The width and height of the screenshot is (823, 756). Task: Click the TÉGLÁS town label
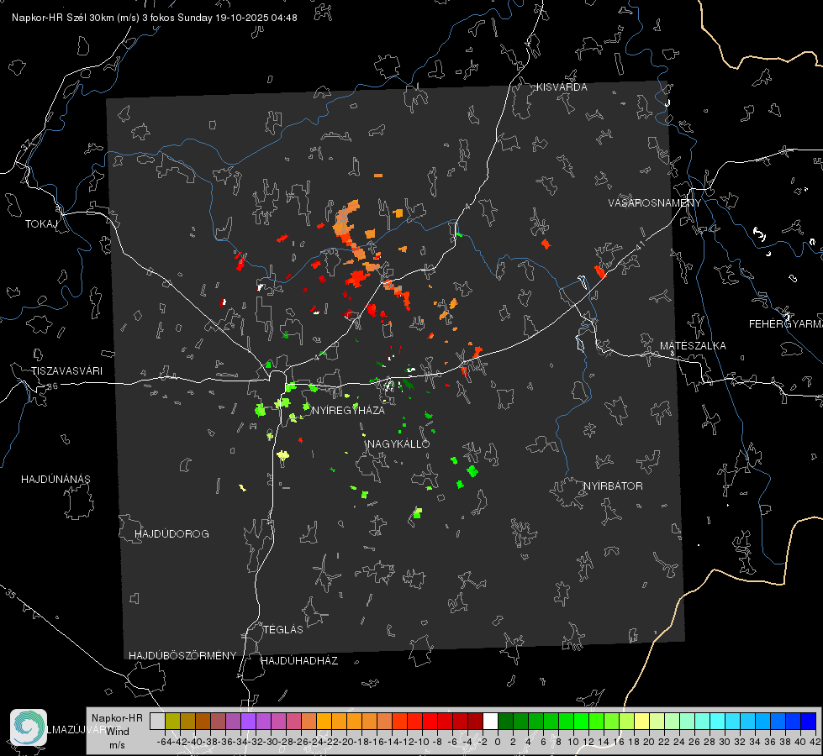[x=283, y=629]
